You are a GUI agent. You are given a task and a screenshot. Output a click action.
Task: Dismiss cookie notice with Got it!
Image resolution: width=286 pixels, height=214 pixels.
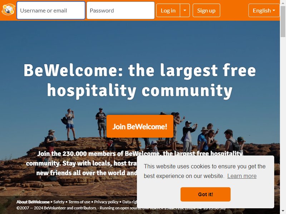tap(205, 194)
